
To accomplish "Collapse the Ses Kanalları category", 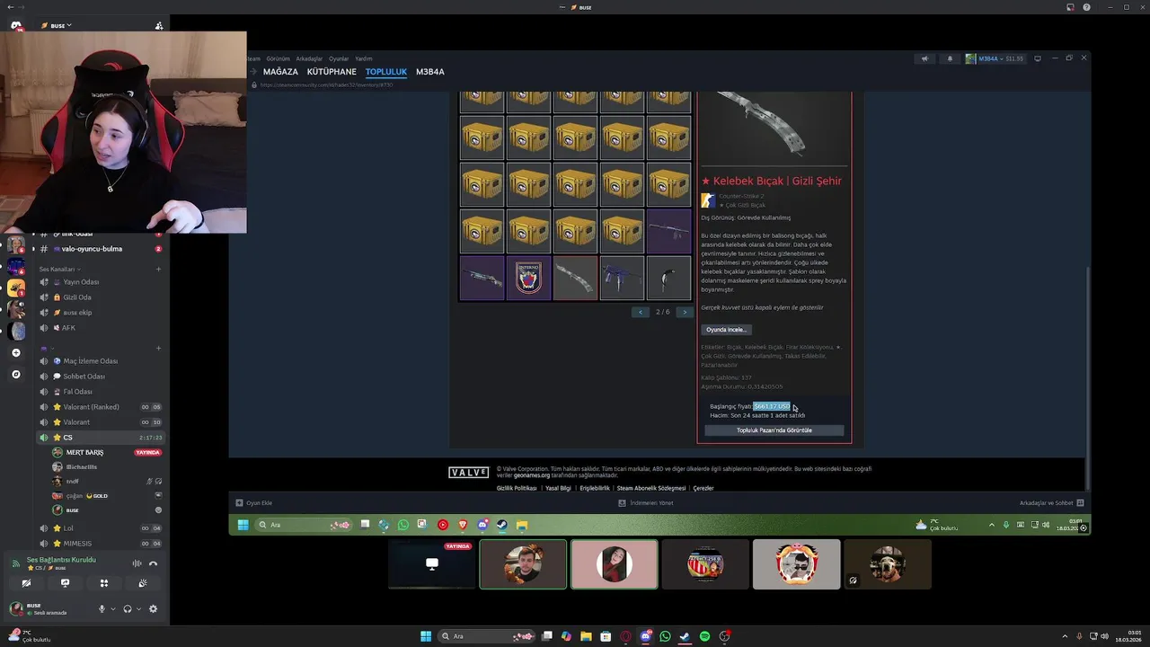I will pyautogui.click(x=59, y=270).
